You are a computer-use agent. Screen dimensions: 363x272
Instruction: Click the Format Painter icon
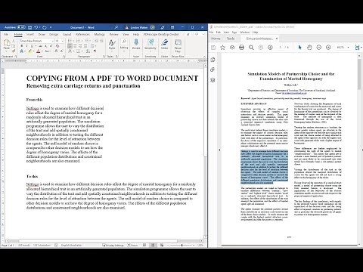(x=14, y=51)
